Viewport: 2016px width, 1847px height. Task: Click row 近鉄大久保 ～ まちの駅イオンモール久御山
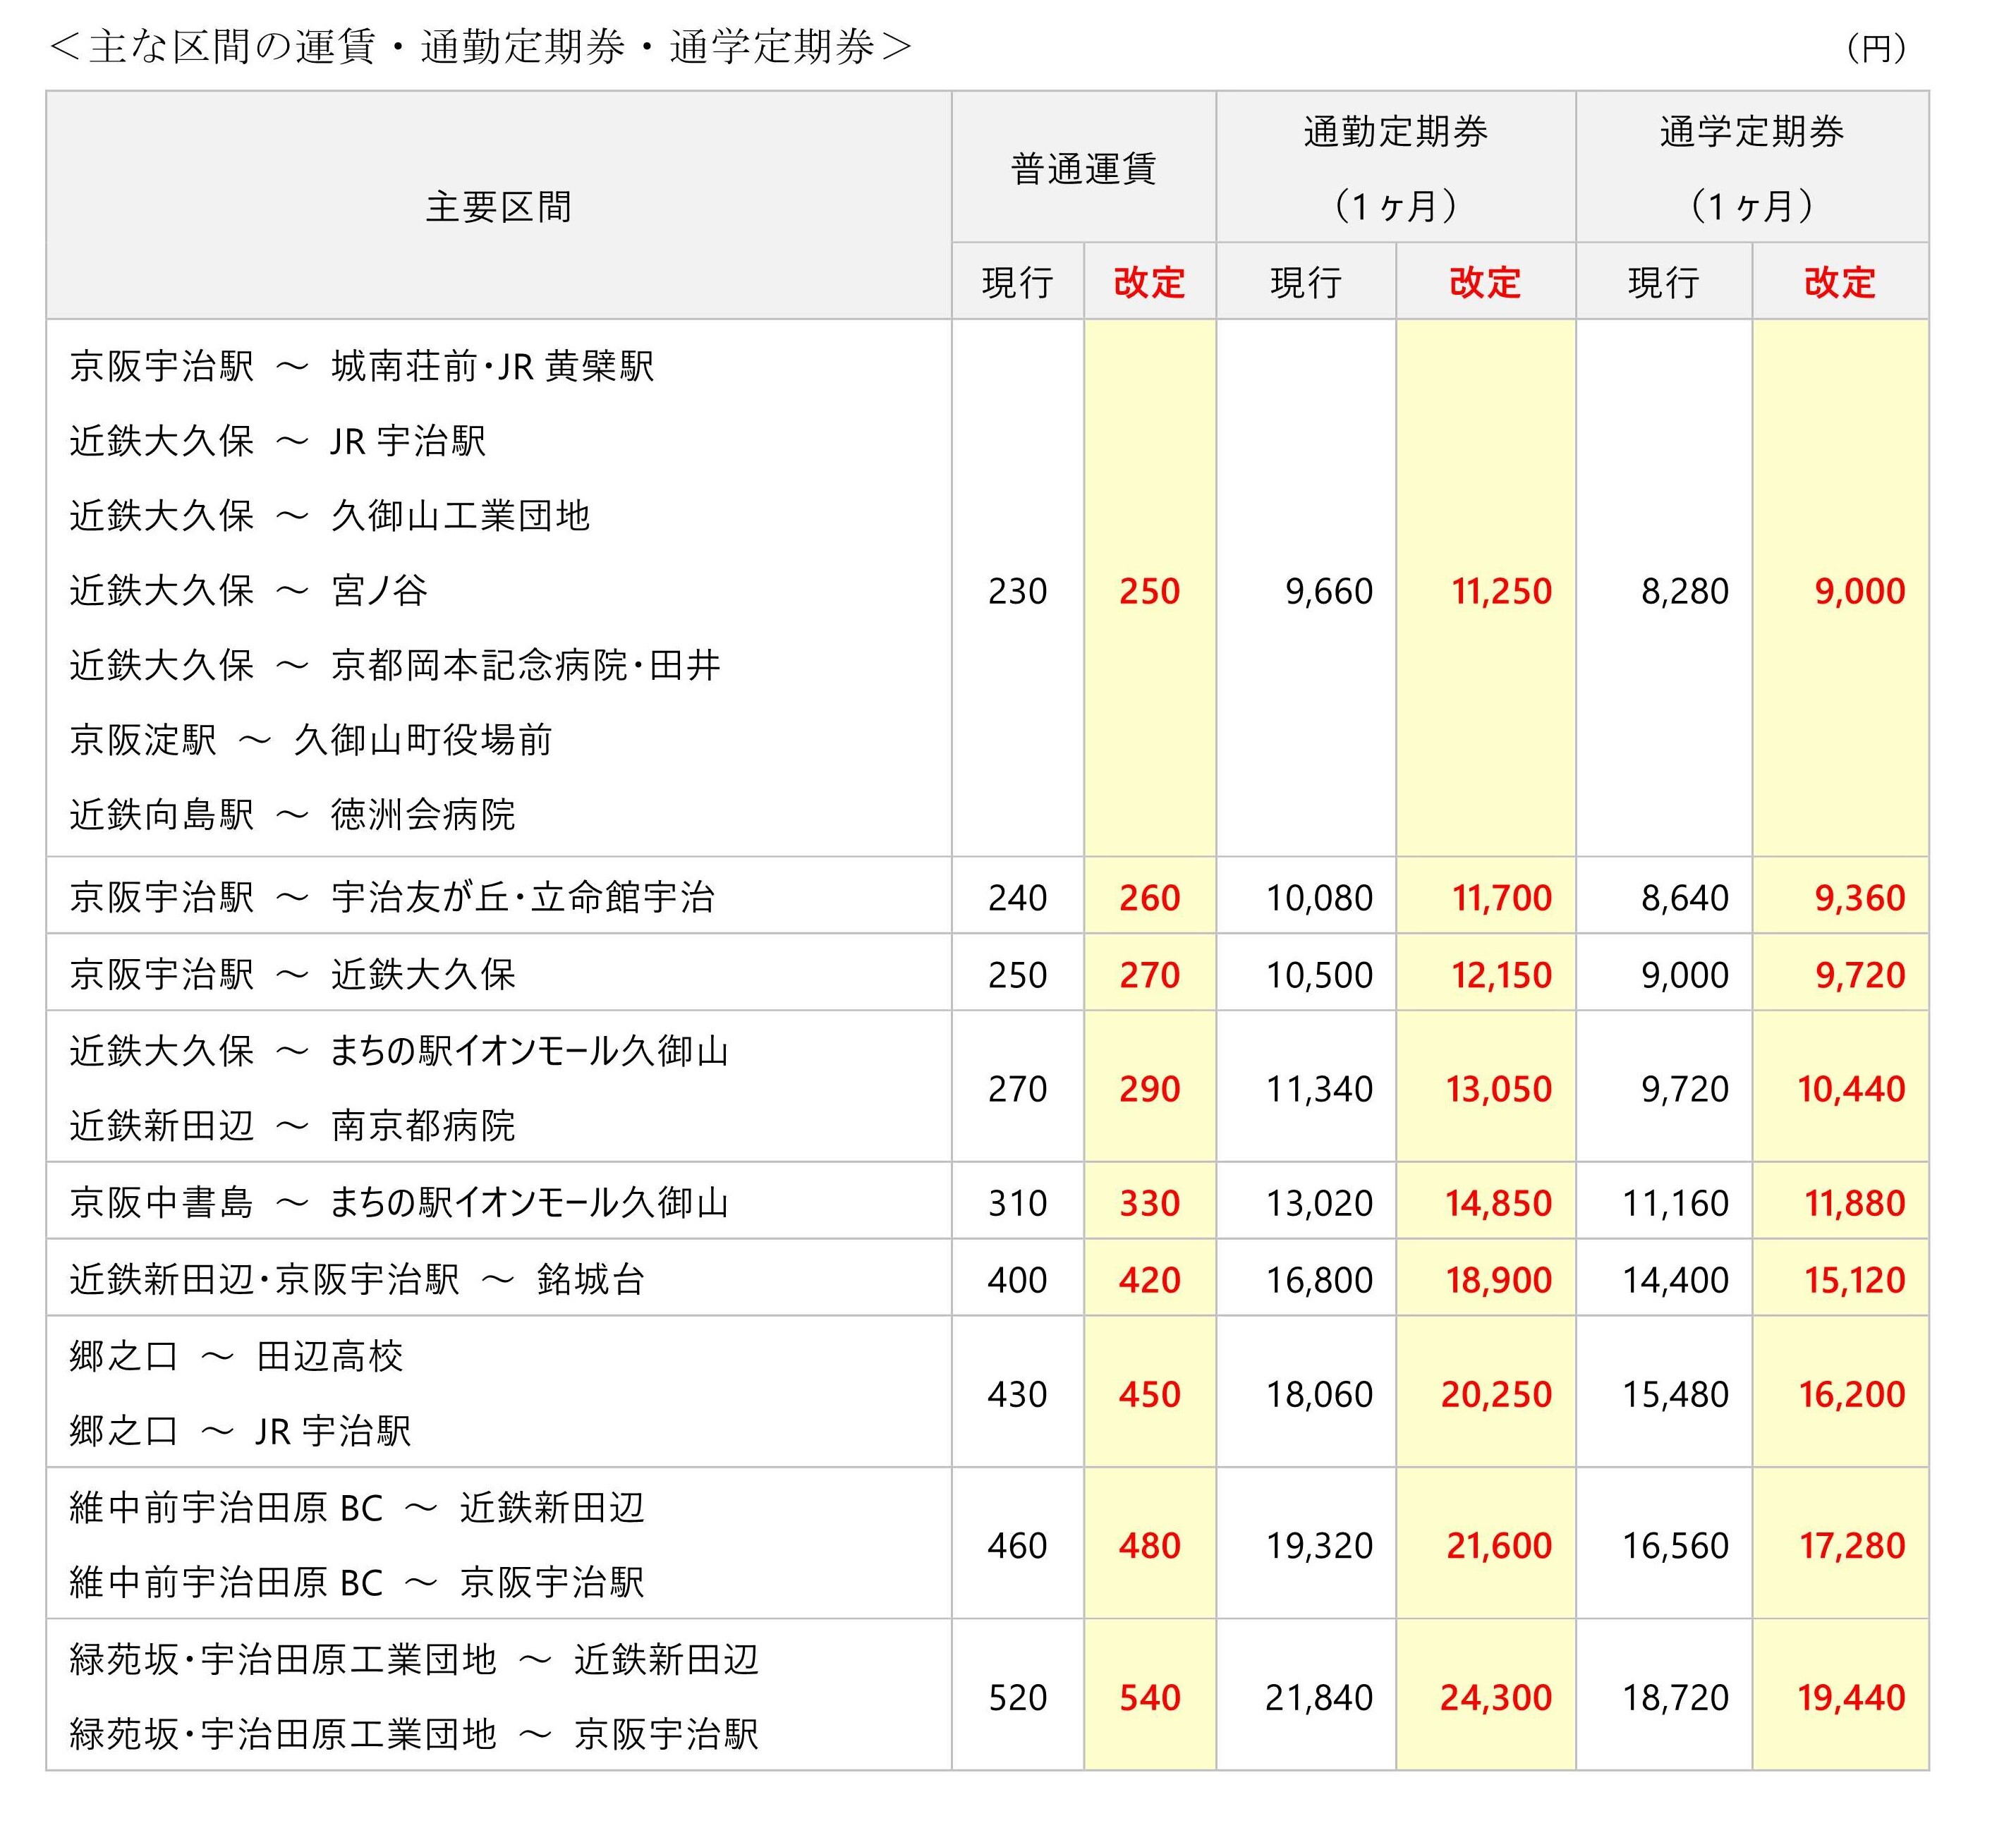[399, 1051]
